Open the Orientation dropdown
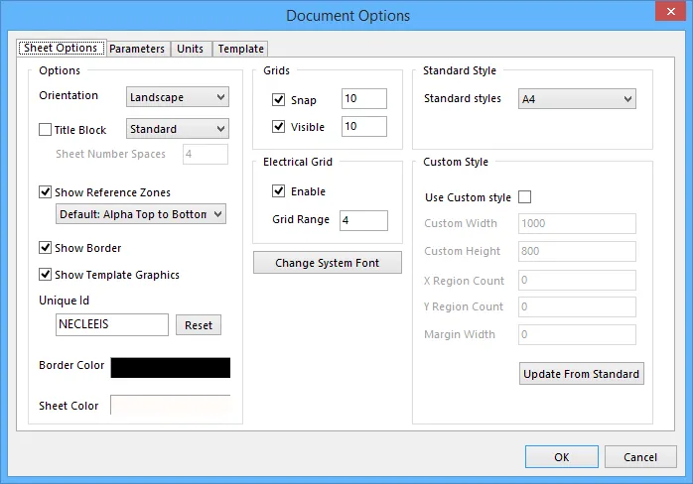Viewport: 693px width, 484px height. pos(178,97)
